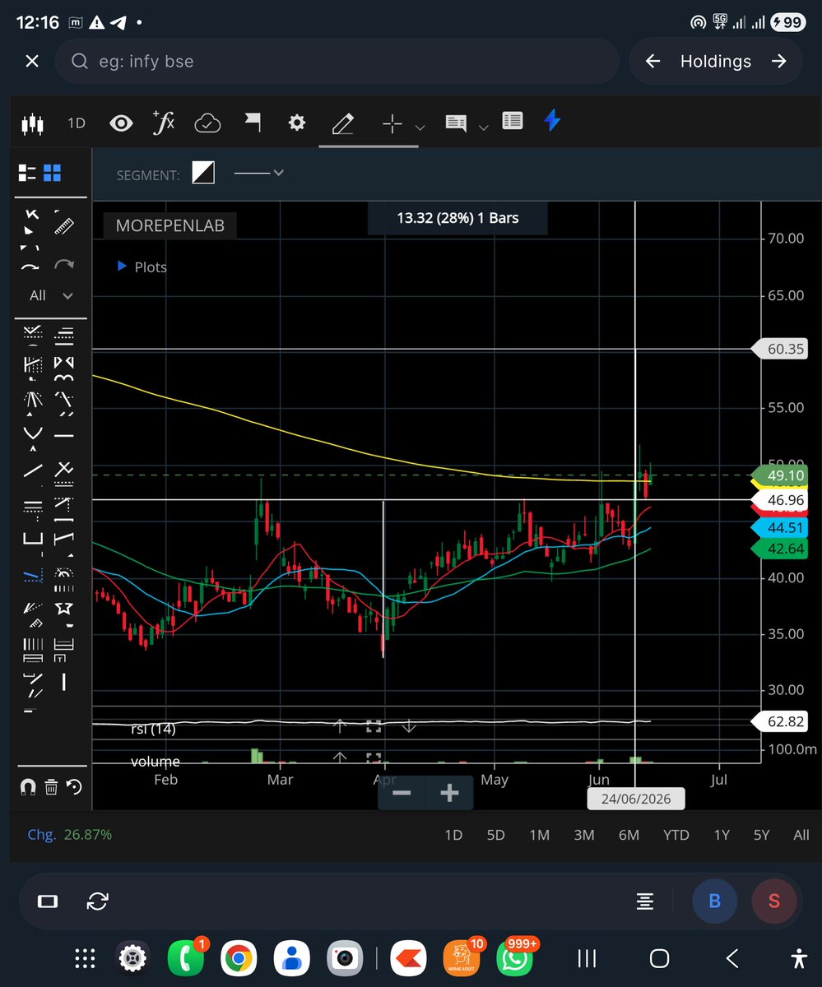Image resolution: width=822 pixels, height=987 pixels.
Task: Click the flag events icon
Action: pos(253,123)
